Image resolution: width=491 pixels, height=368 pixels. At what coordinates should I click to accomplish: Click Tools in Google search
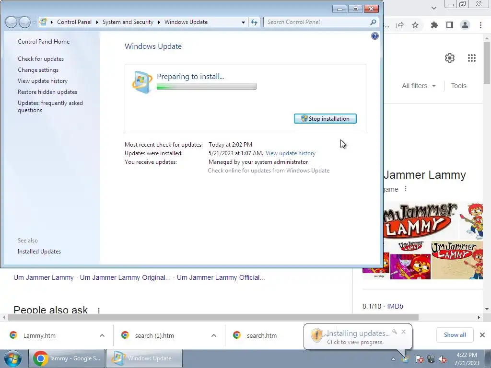[458, 86]
